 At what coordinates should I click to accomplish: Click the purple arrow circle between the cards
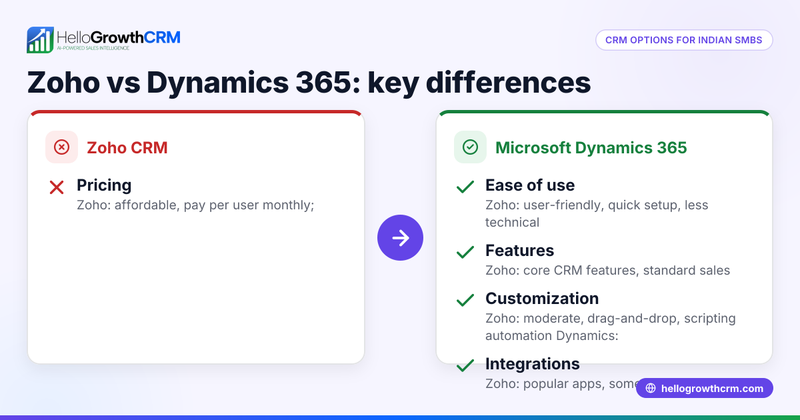(x=400, y=237)
